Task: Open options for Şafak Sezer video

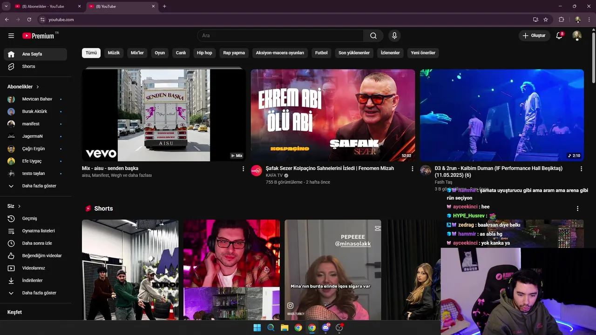Action: click(x=412, y=169)
